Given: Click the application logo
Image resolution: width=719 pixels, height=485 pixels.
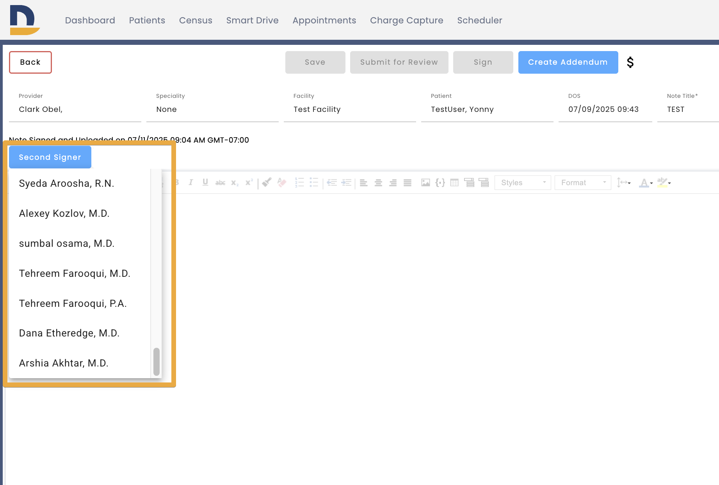Looking at the screenshot, I should pyautogui.click(x=25, y=20).
